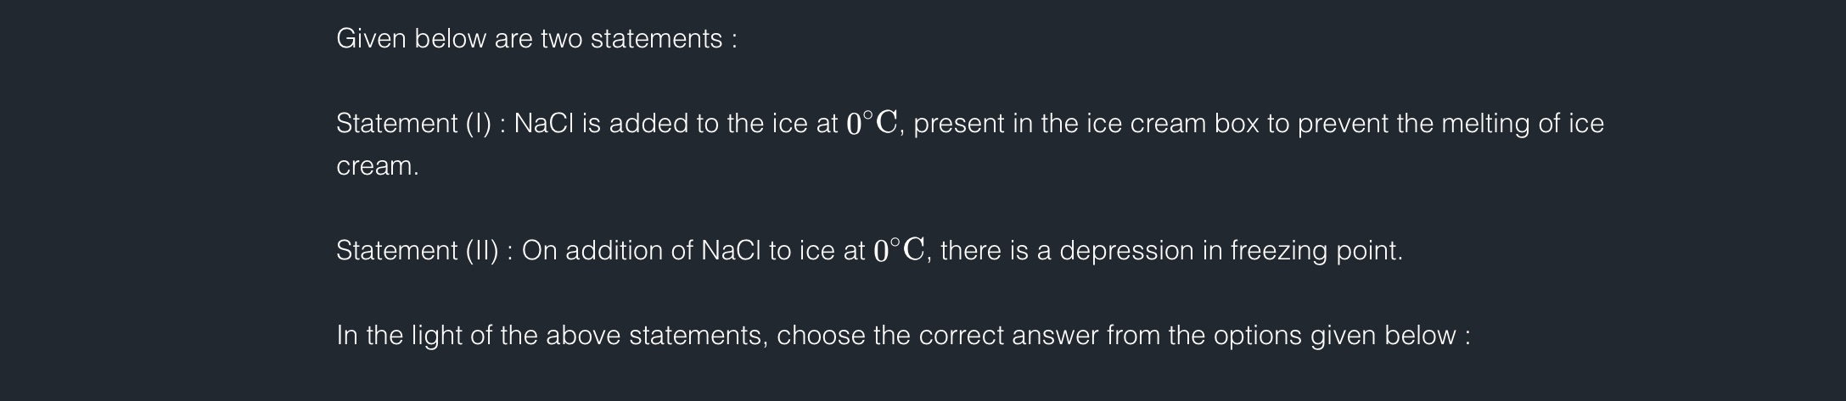Viewport: 1846px width, 401px height.
Task: Click 'NaCl' in Statement (II)
Action: (x=731, y=251)
